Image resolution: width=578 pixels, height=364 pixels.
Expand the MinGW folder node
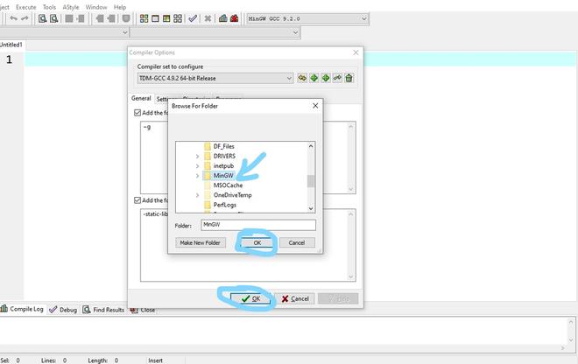coord(197,176)
